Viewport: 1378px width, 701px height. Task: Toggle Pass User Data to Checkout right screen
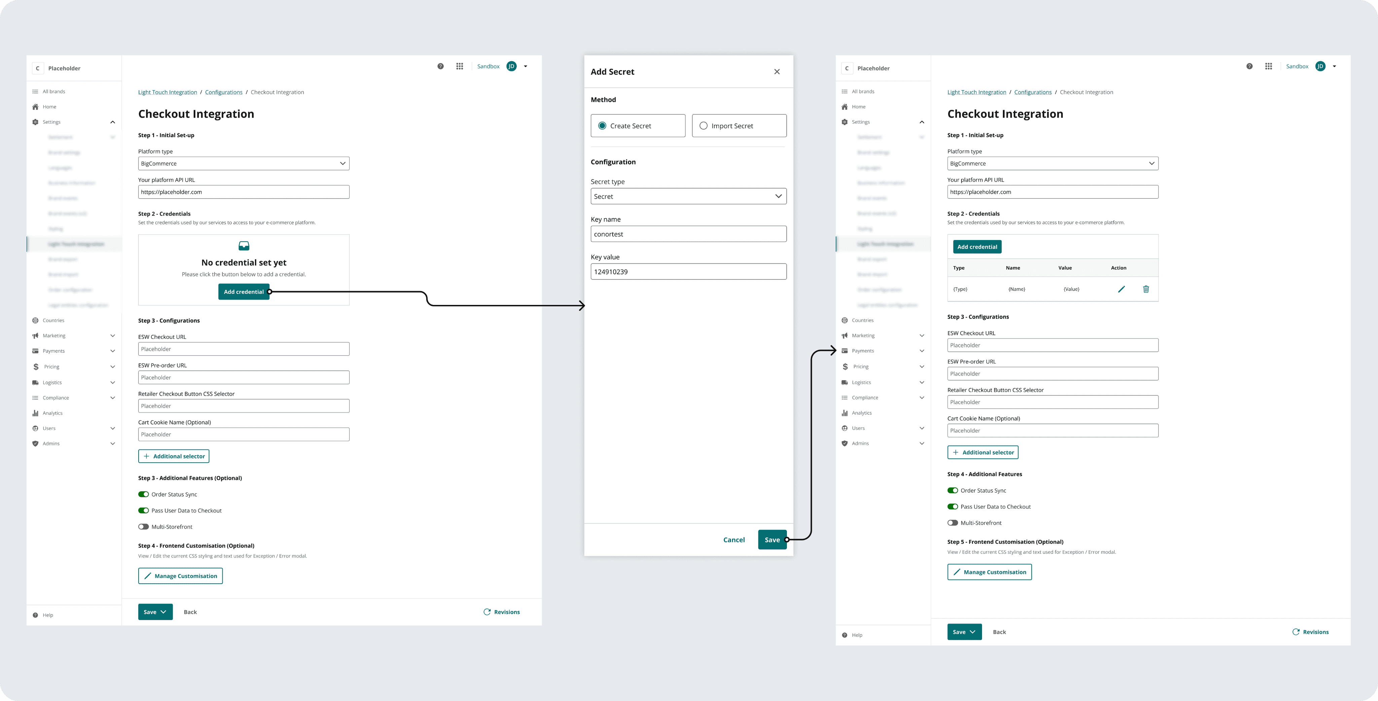click(x=952, y=507)
